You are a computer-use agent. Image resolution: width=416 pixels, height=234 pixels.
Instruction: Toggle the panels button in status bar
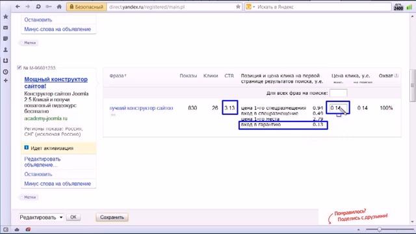(x=6, y=229)
